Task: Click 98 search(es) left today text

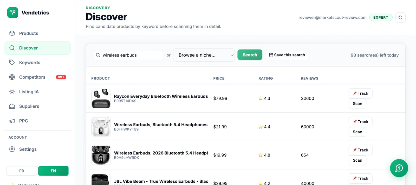Action: coord(375,55)
